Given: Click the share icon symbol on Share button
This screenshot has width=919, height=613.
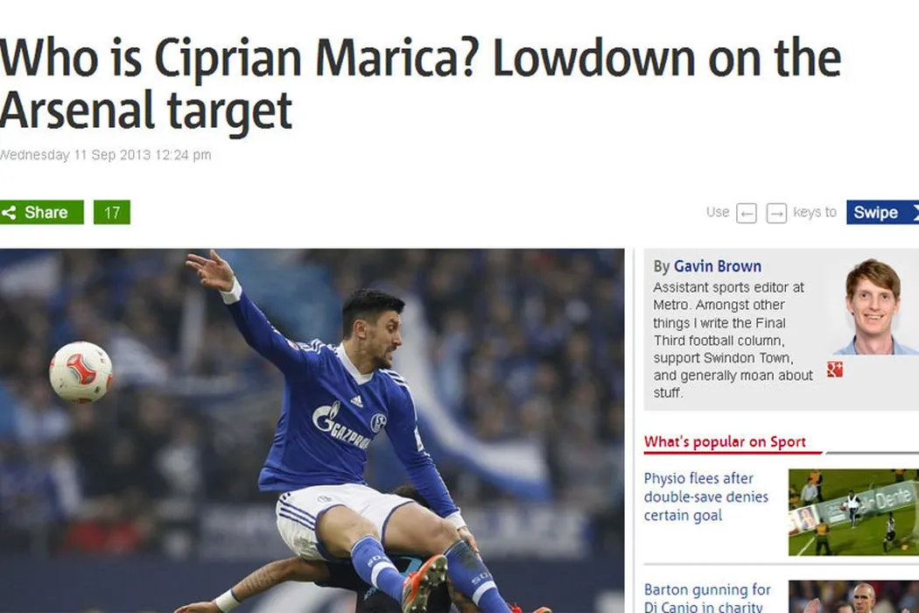Looking at the screenshot, I should tap(9, 212).
